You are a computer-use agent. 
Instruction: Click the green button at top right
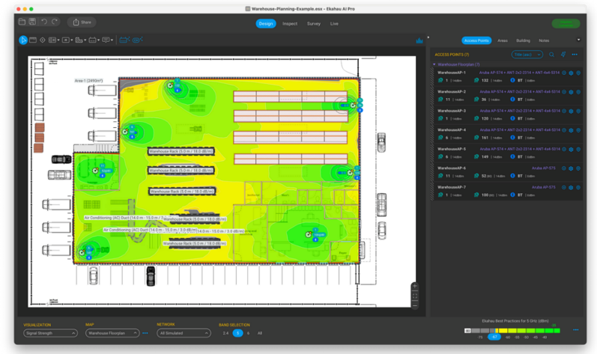click(566, 23)
